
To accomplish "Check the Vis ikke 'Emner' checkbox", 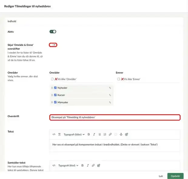I will click(x=119, y=79).
